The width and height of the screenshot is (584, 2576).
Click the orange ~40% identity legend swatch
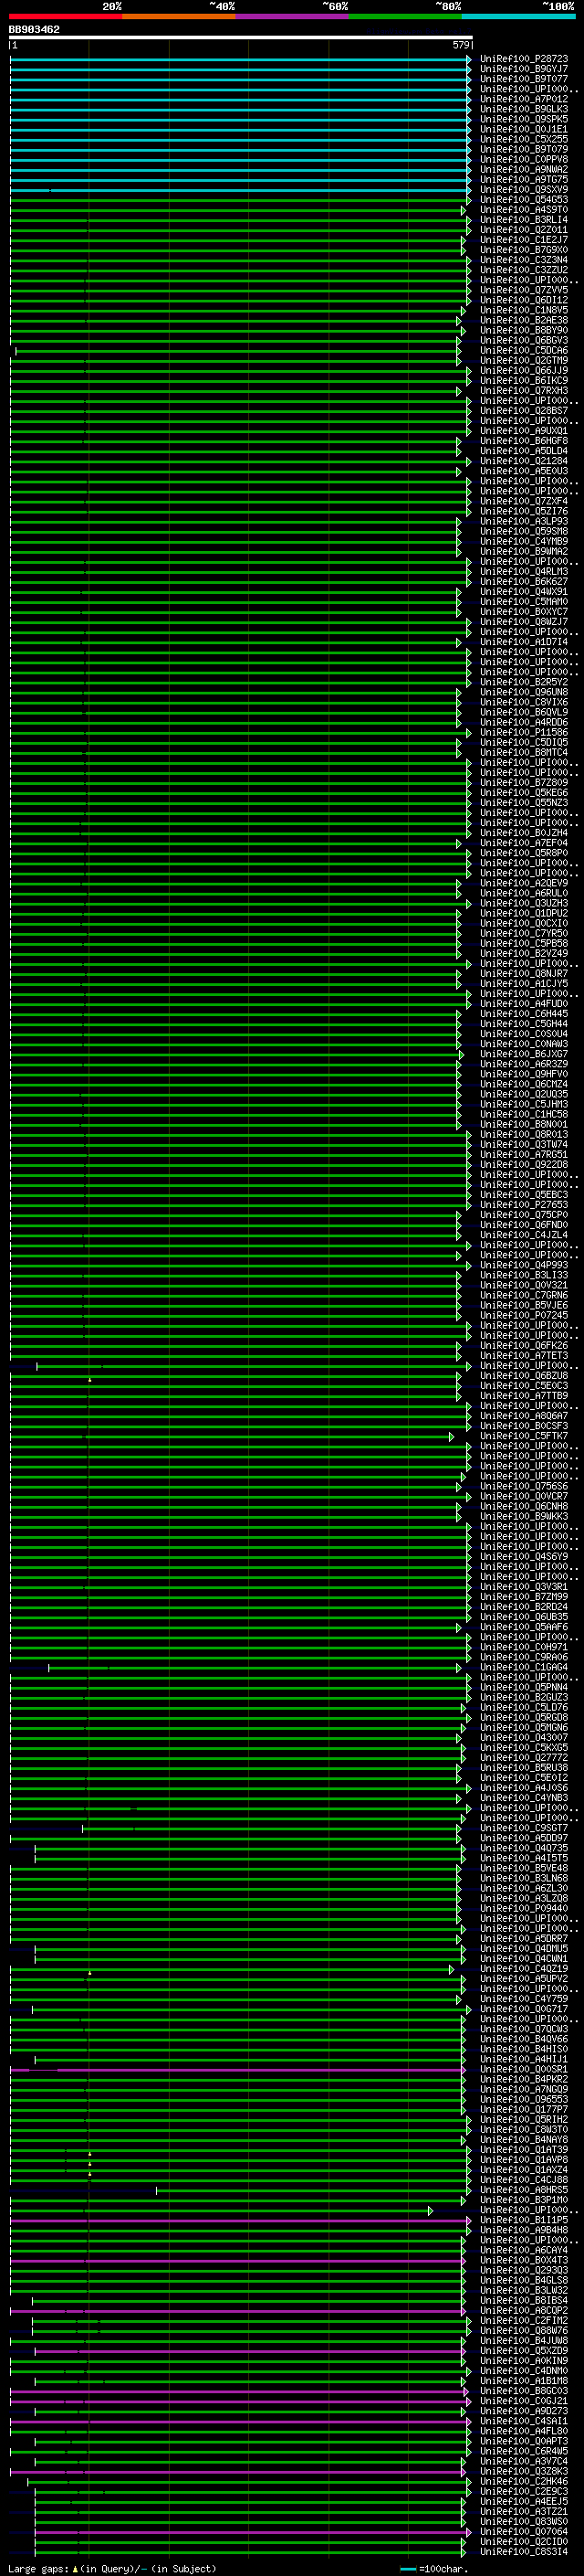click(179, 16)
